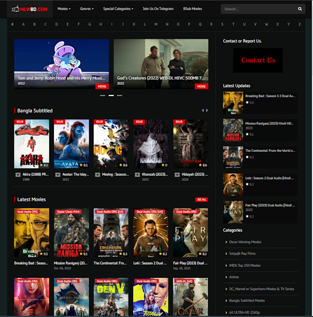Screen dimensions: 313x317
Task: Open God's Creatures (2022) slide
Action: tap(161, 64)
